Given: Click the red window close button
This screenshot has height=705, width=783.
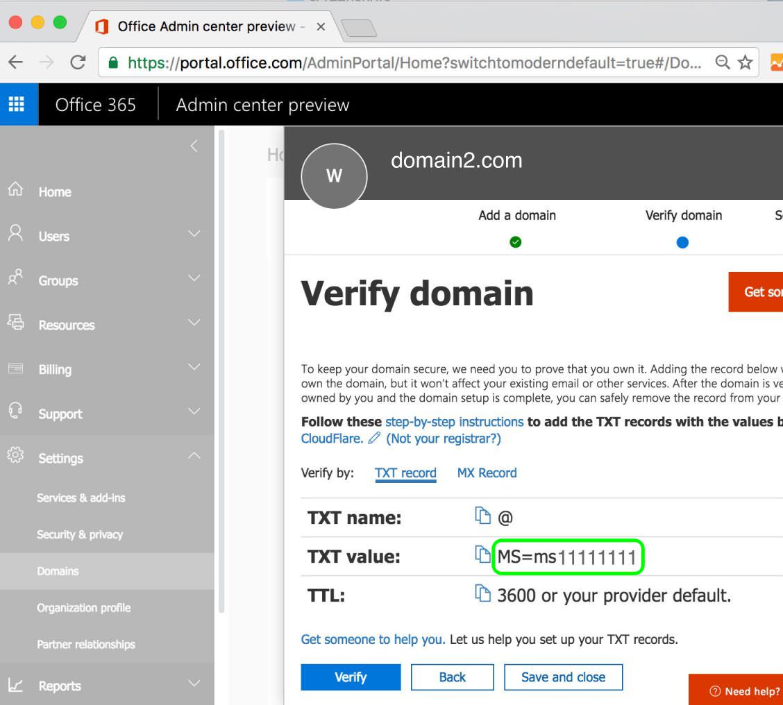Looking at the screenshot, I should point(16,22).
